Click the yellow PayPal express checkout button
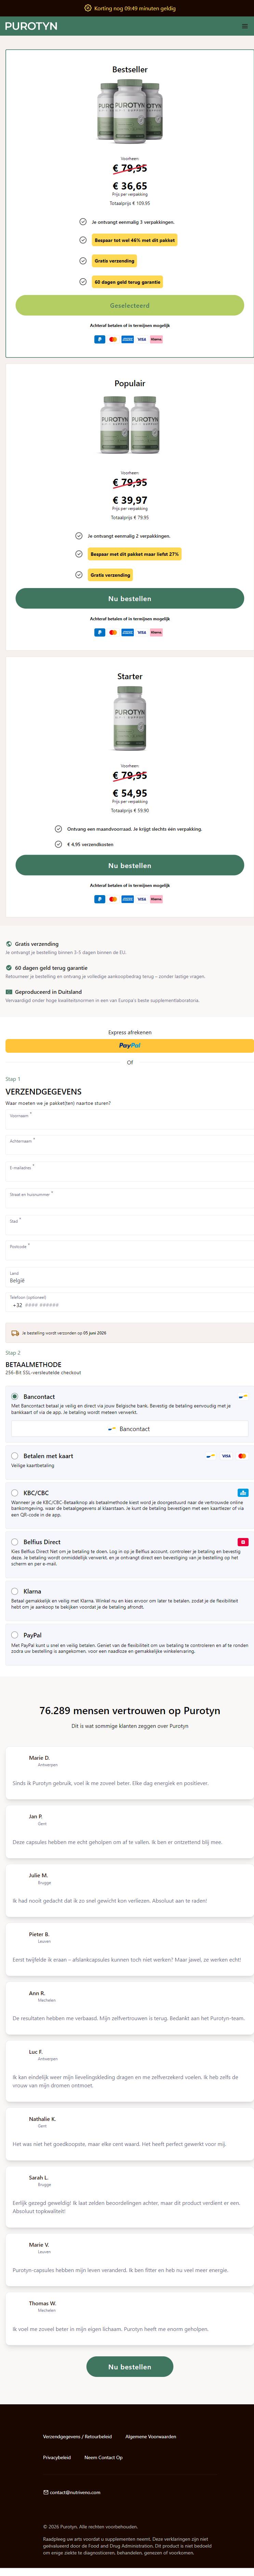 130,1046
